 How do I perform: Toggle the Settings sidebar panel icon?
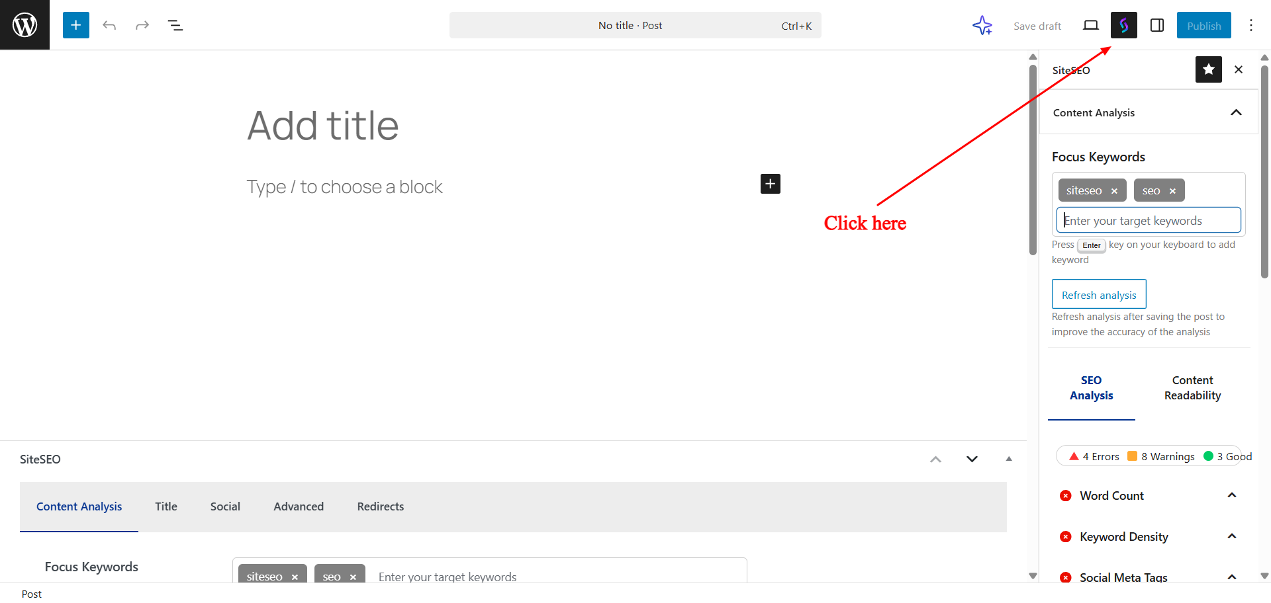(1157, 25)
